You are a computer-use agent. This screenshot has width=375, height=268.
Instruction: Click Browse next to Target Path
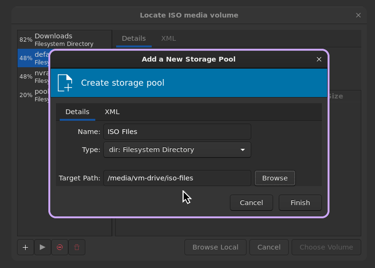(274, 178)
